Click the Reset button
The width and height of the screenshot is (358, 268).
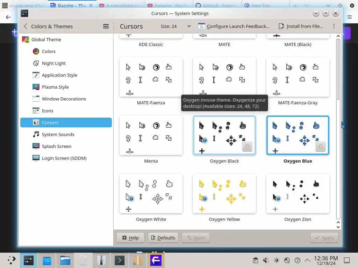pyautogui.click(x=196, y=238)
